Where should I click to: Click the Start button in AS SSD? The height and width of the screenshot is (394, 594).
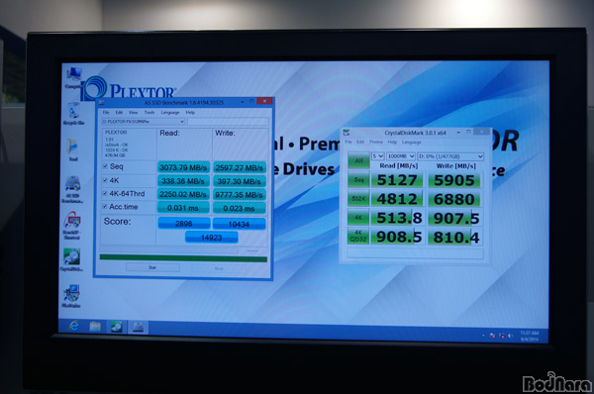[x=152, y=267]
